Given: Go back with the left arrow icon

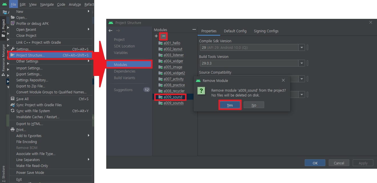Looking at the screenshot, I should 111,31.
